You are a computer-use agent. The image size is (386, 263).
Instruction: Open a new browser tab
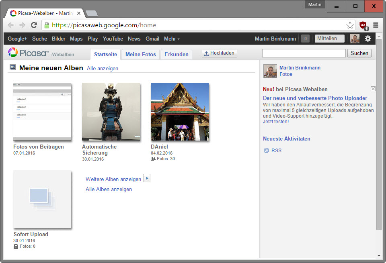tap(92, 13)
